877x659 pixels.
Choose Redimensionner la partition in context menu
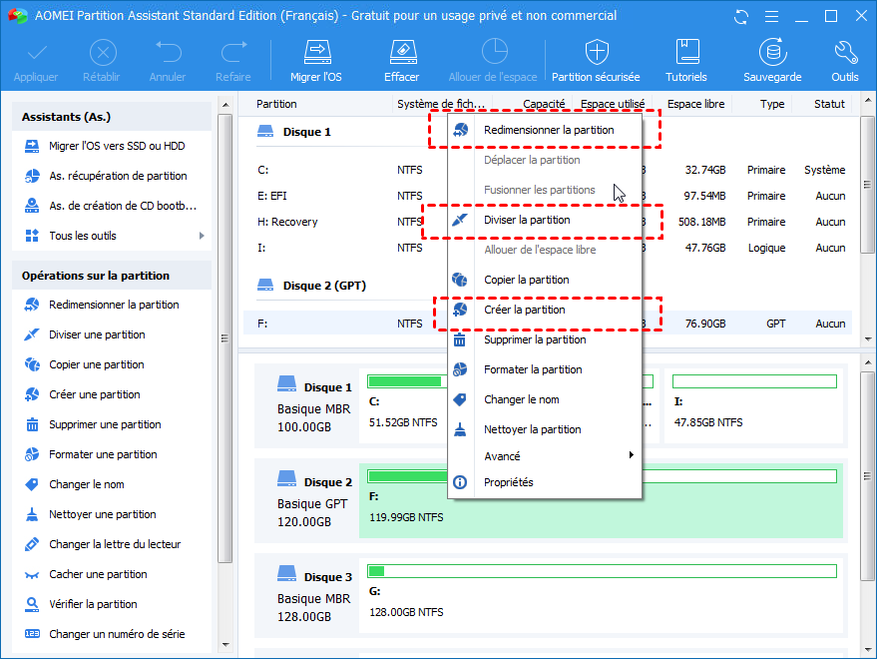pos(548,130)
